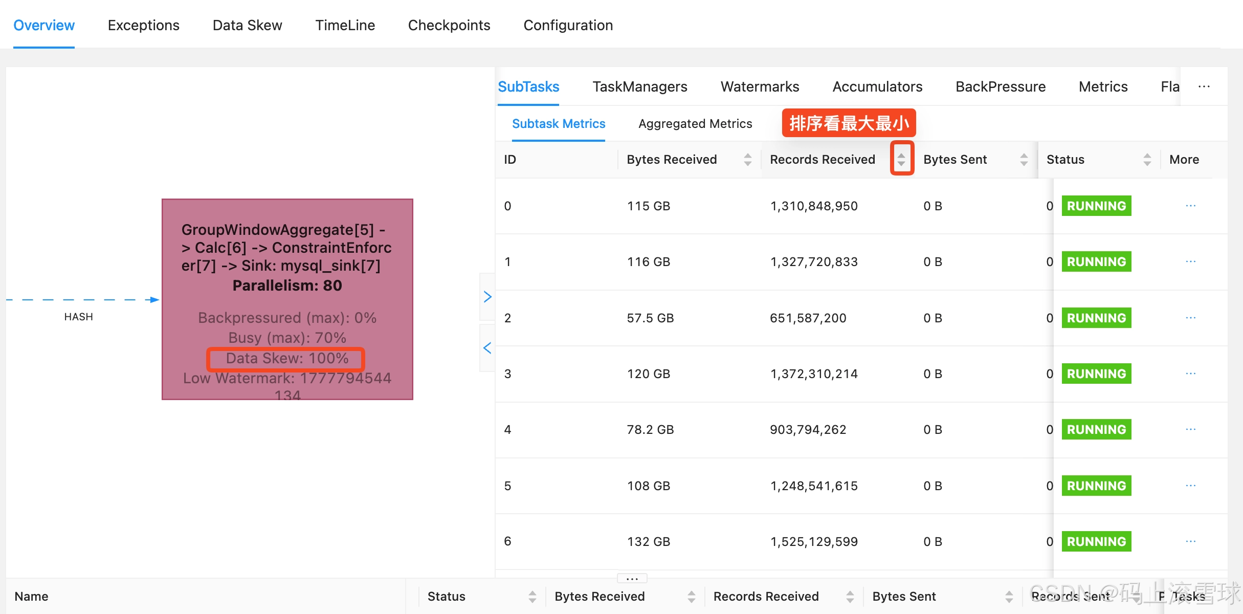Sort bottom table by Records Received
This screenshot has width=1243, height=614.
click(x=850, y=597)
